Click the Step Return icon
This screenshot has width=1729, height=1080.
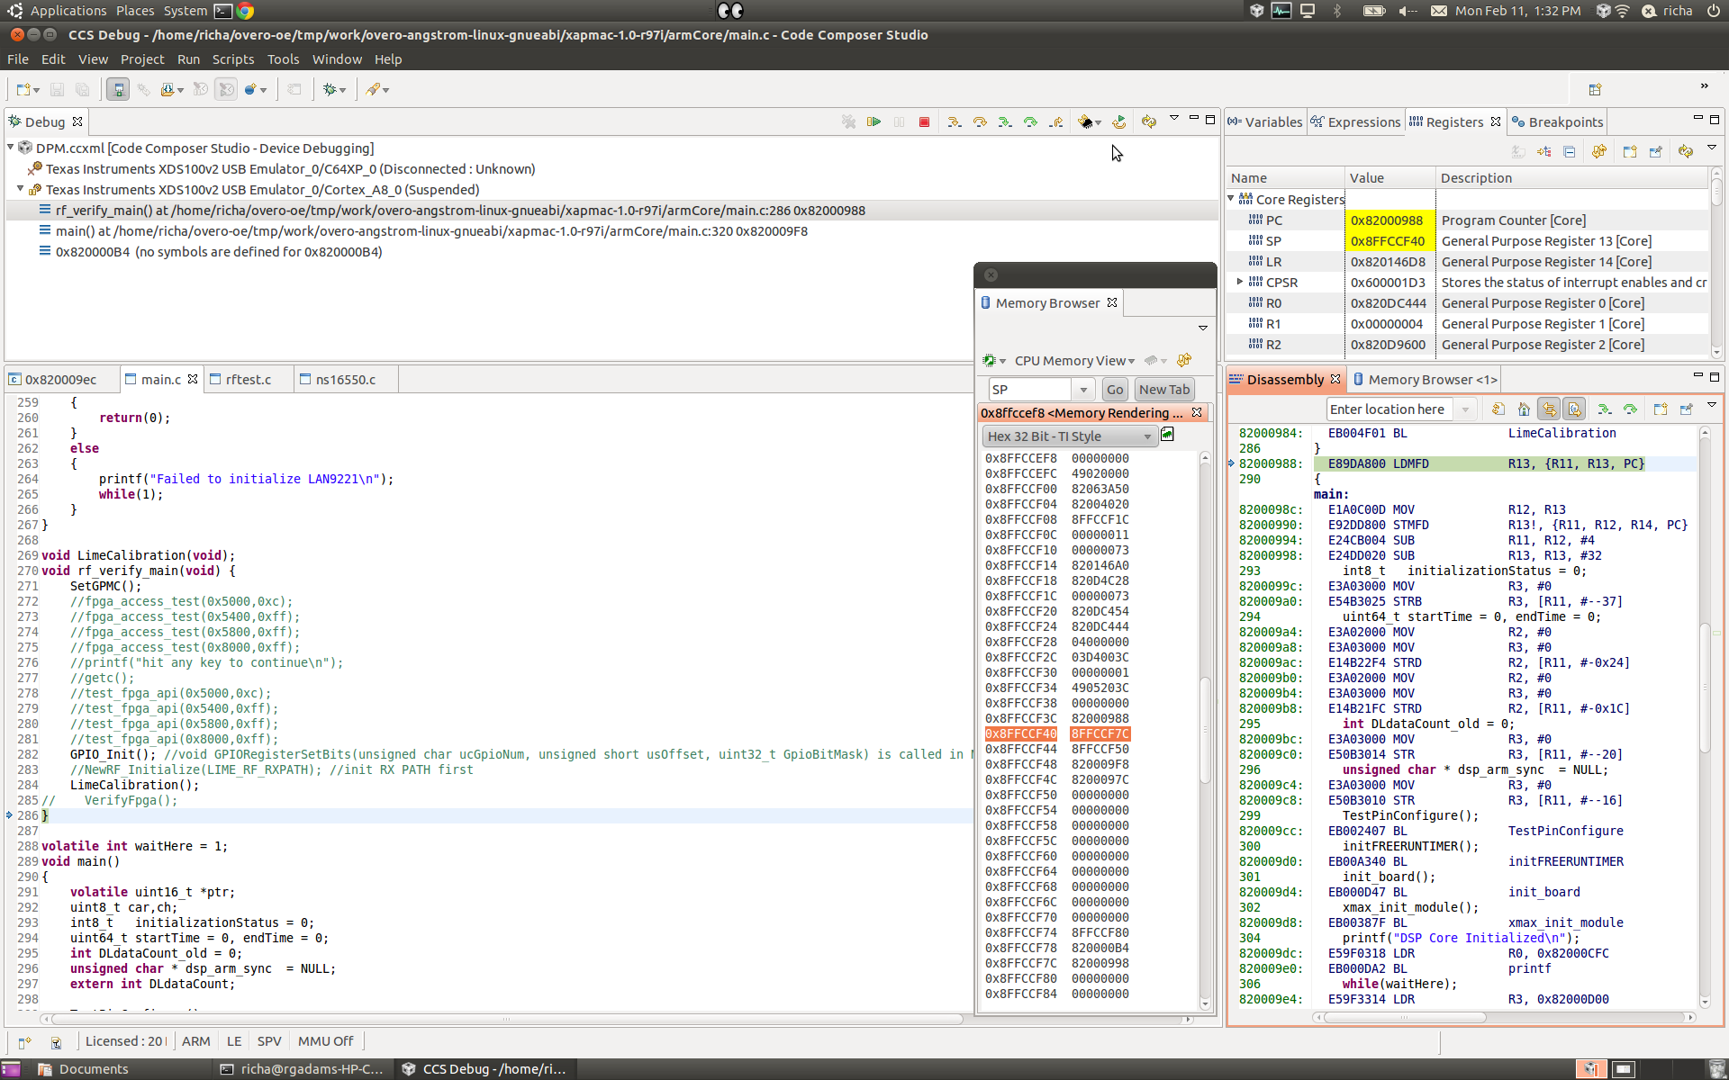1056,121
